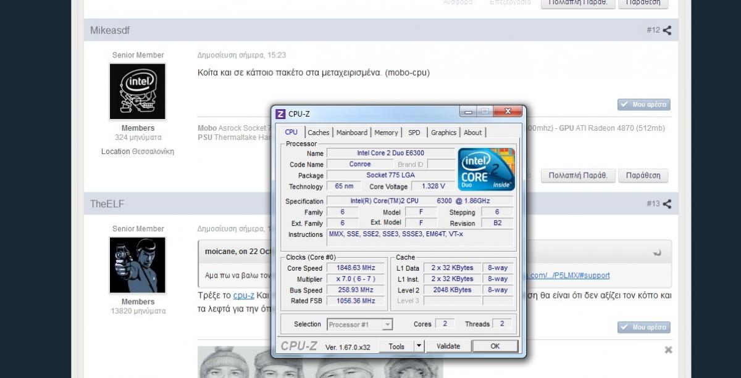
Task: Click the share icon beside post #12
Action: point(667,30)
